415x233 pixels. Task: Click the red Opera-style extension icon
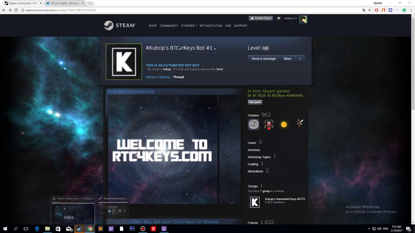[376, 10]
